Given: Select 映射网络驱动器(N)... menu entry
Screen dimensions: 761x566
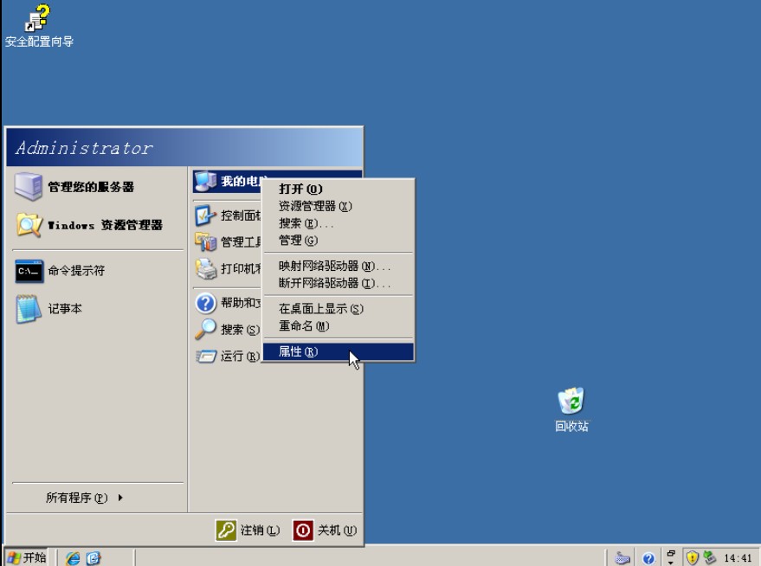Looking at the screenshot, I should point(339,266).
